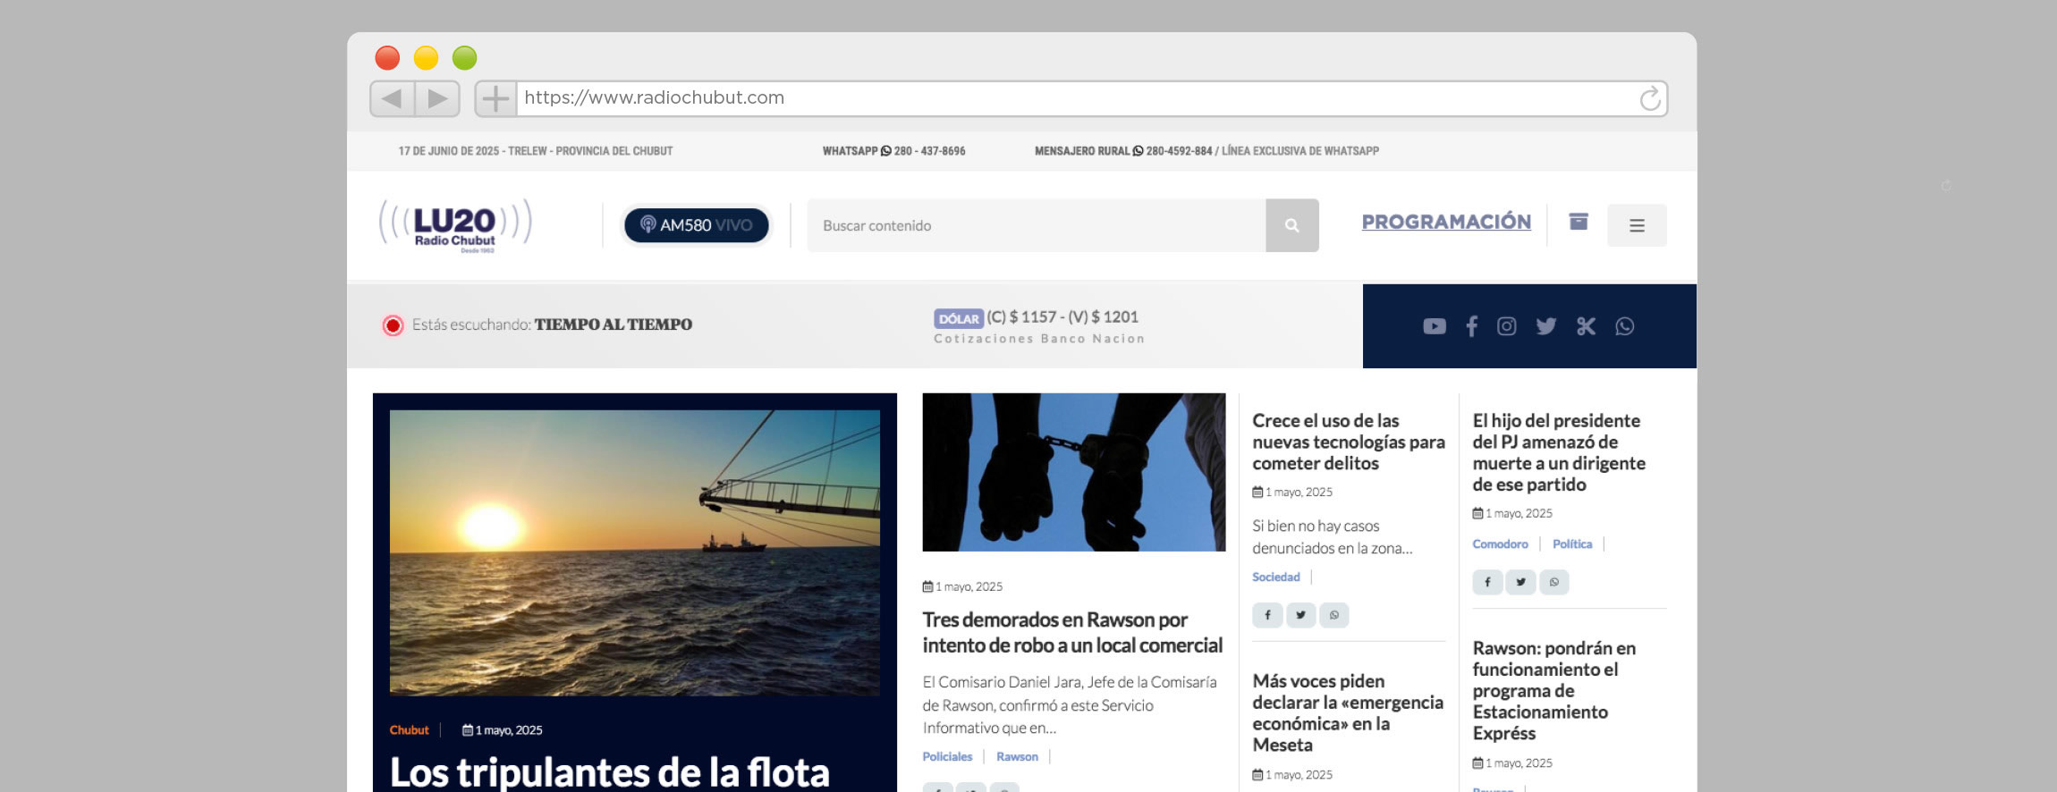The image size is (2057, 792).
Task: Click the browser back arrow button
Action: click(392, 98)
